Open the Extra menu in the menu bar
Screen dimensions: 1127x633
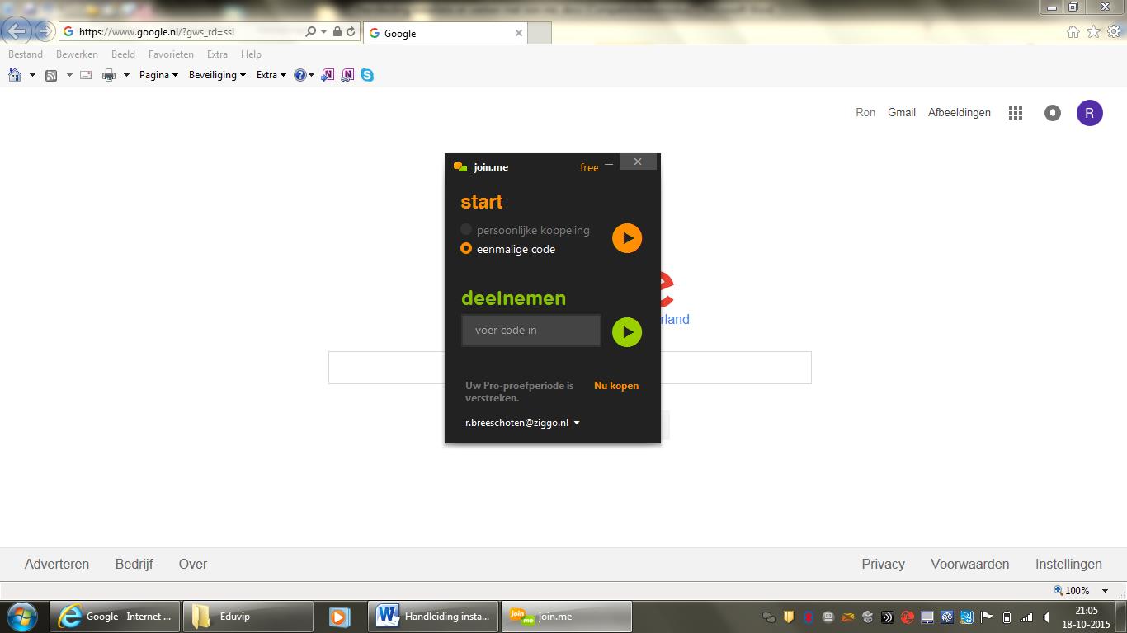217,54
